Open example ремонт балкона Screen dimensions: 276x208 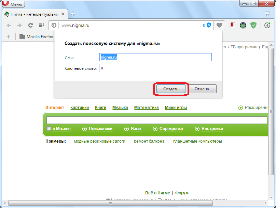[x=149, y=141]
